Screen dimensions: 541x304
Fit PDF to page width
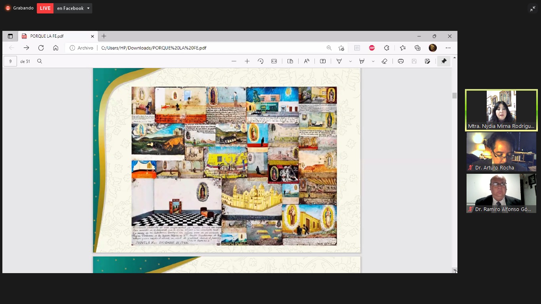[274, 61]
